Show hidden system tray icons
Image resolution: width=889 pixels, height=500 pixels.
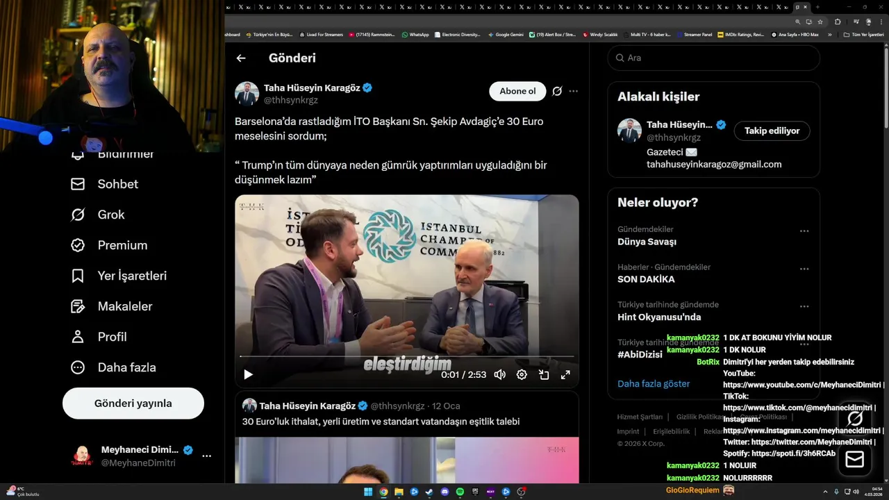pos(826,492)
